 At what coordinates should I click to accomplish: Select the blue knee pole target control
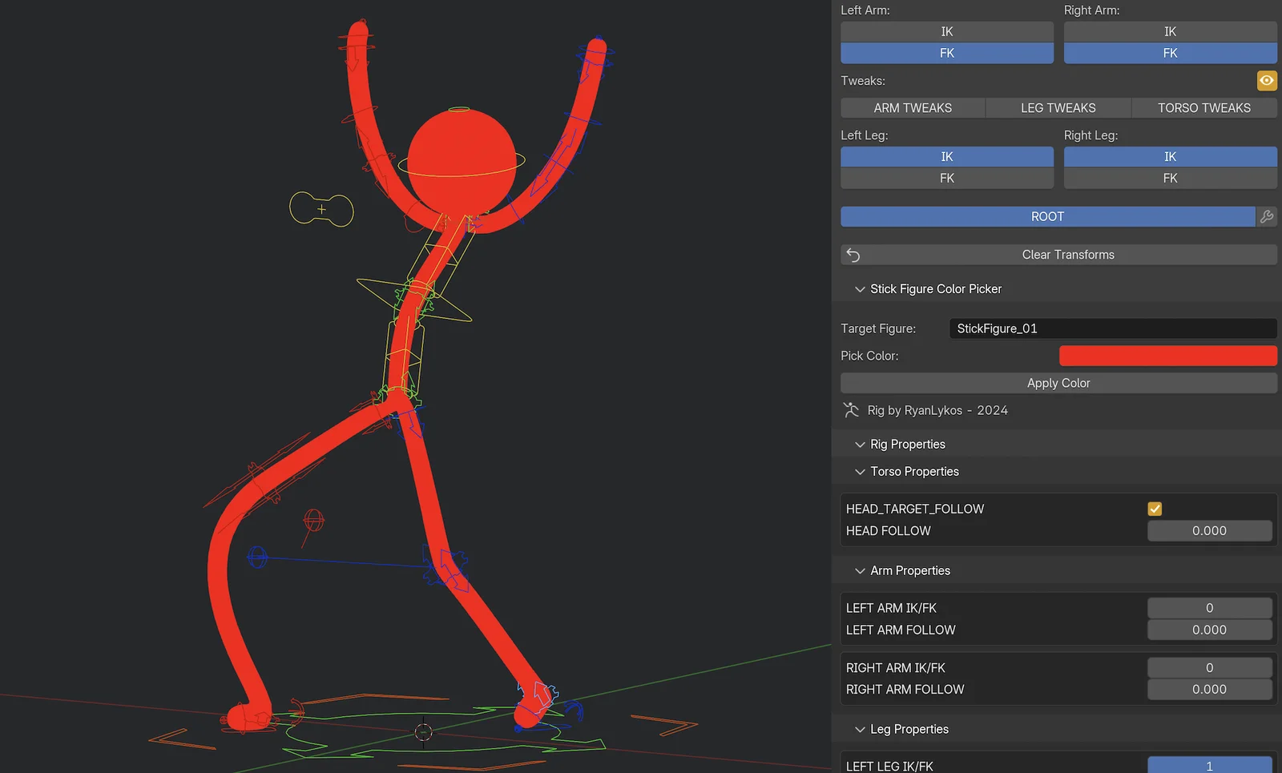[257, 556]
